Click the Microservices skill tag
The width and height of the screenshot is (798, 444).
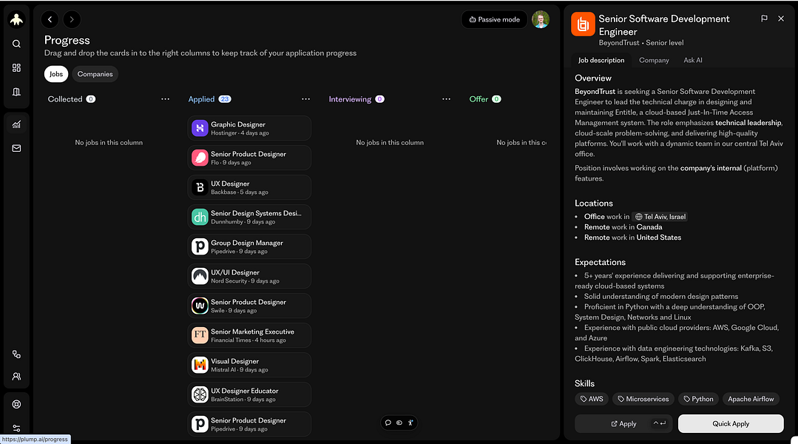pyautogui.click(x=643, y=399)
